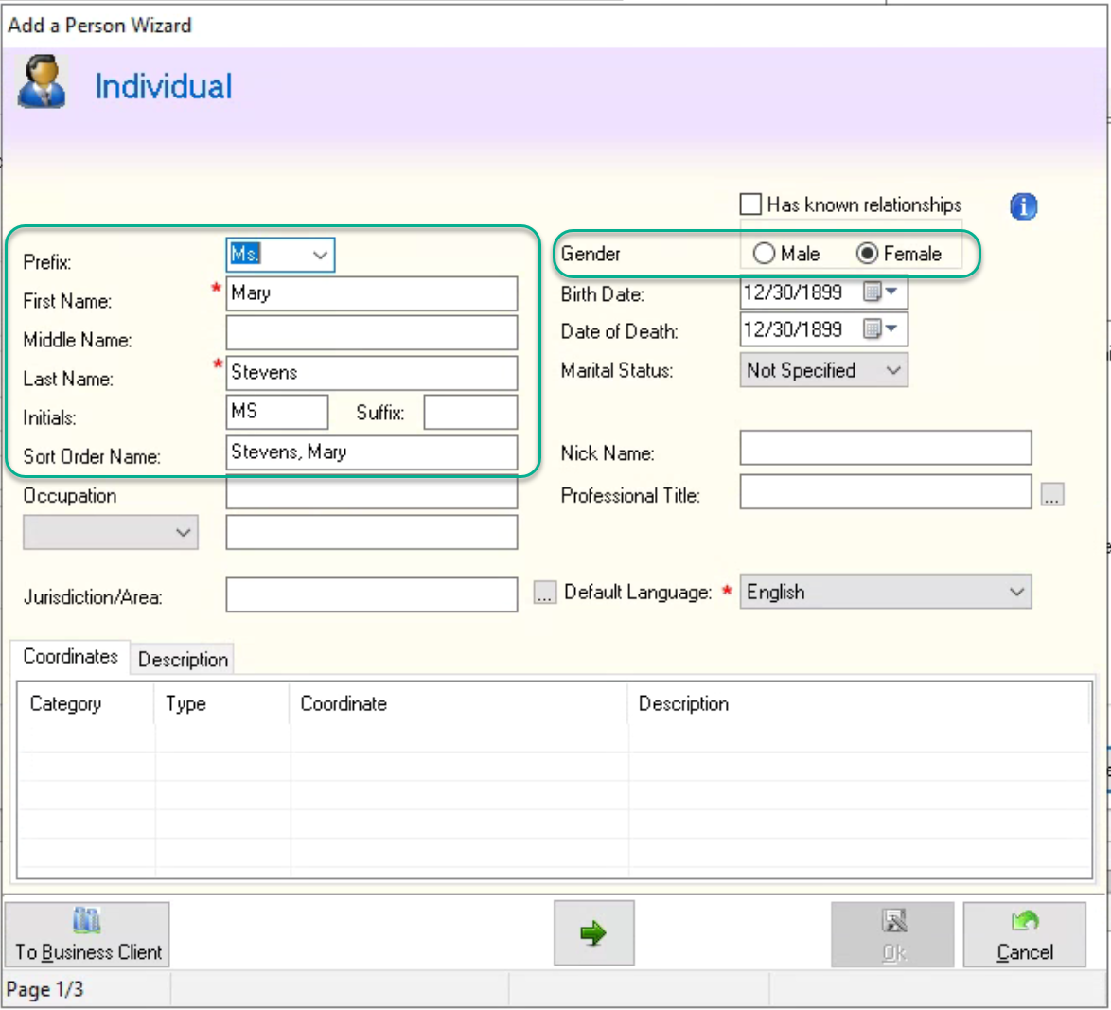Click the Type column header

click(x=221, y=704)
